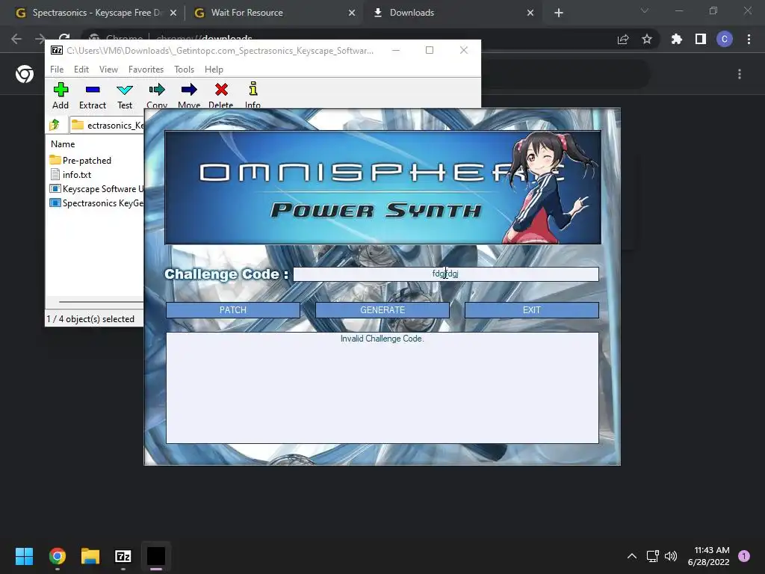Image resolution: width=765 pixels, height=574 pixels.
Task: Open tab search dropdown arrow in Chrome
Action: (x=645, y=10)
